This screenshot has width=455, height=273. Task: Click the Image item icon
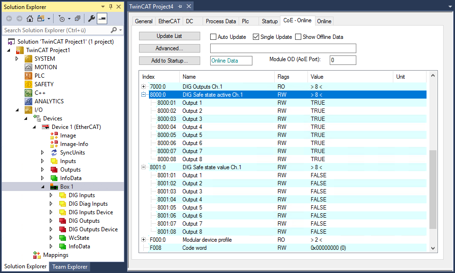tap(54, 136)
